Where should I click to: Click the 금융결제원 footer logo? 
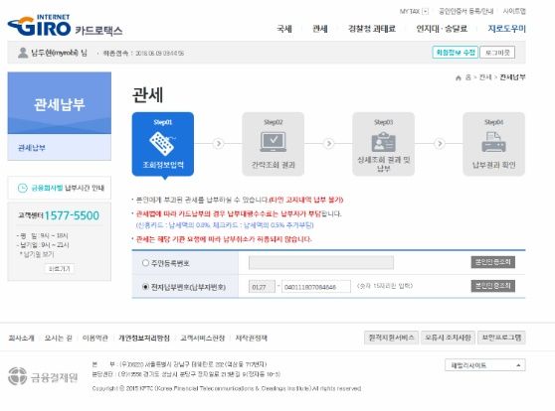point(43,376)
